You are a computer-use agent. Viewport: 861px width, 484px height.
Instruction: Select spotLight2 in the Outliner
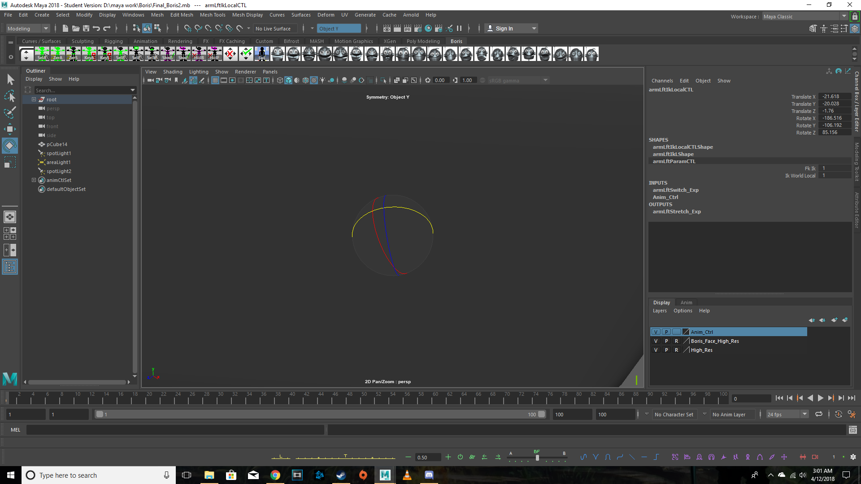click(x=58, y=171)
